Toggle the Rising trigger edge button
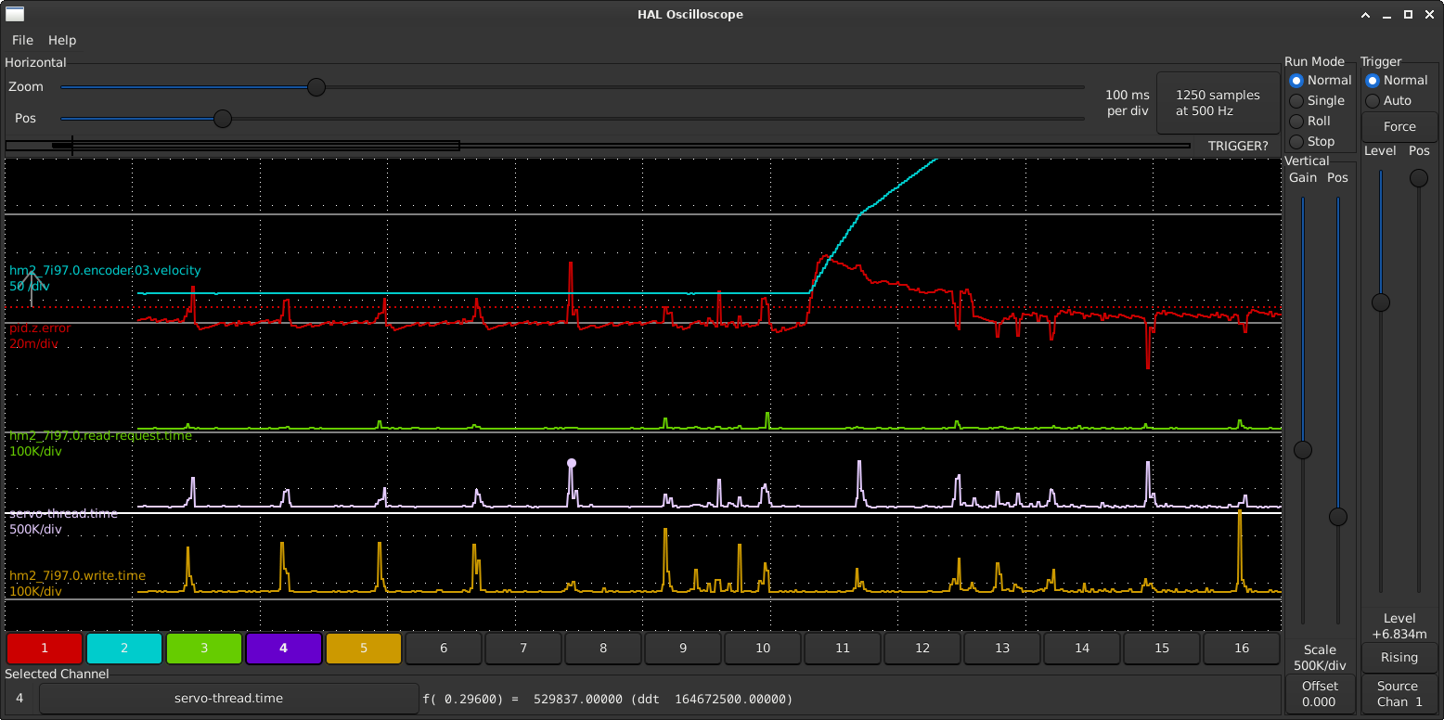 click(x=1399, y=657)
